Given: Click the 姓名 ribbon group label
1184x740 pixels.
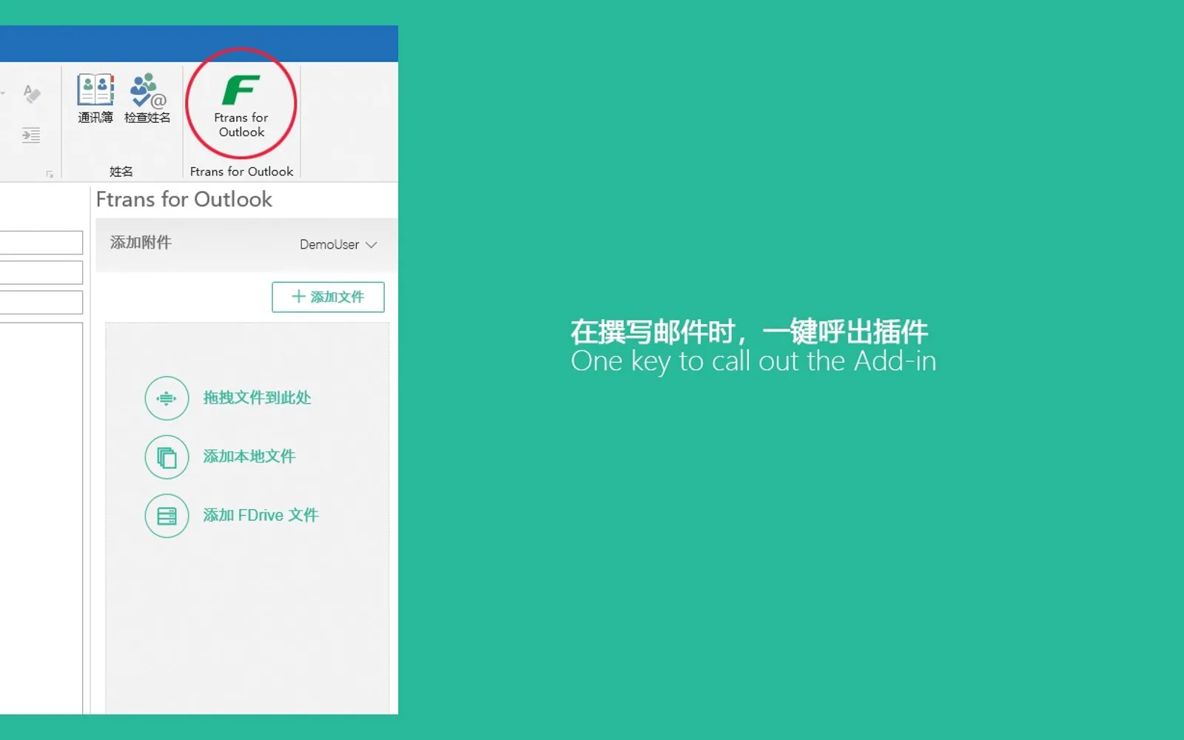Looking at the screenshot, I should point(121,172).
